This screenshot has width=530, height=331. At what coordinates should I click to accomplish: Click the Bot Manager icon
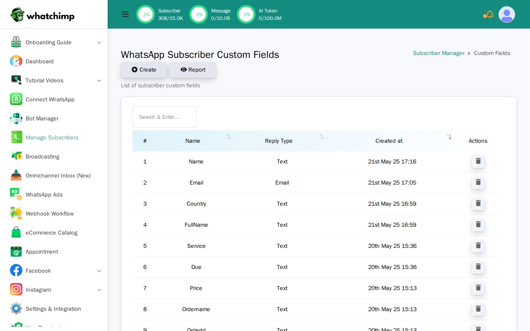(x=16, y=118)
